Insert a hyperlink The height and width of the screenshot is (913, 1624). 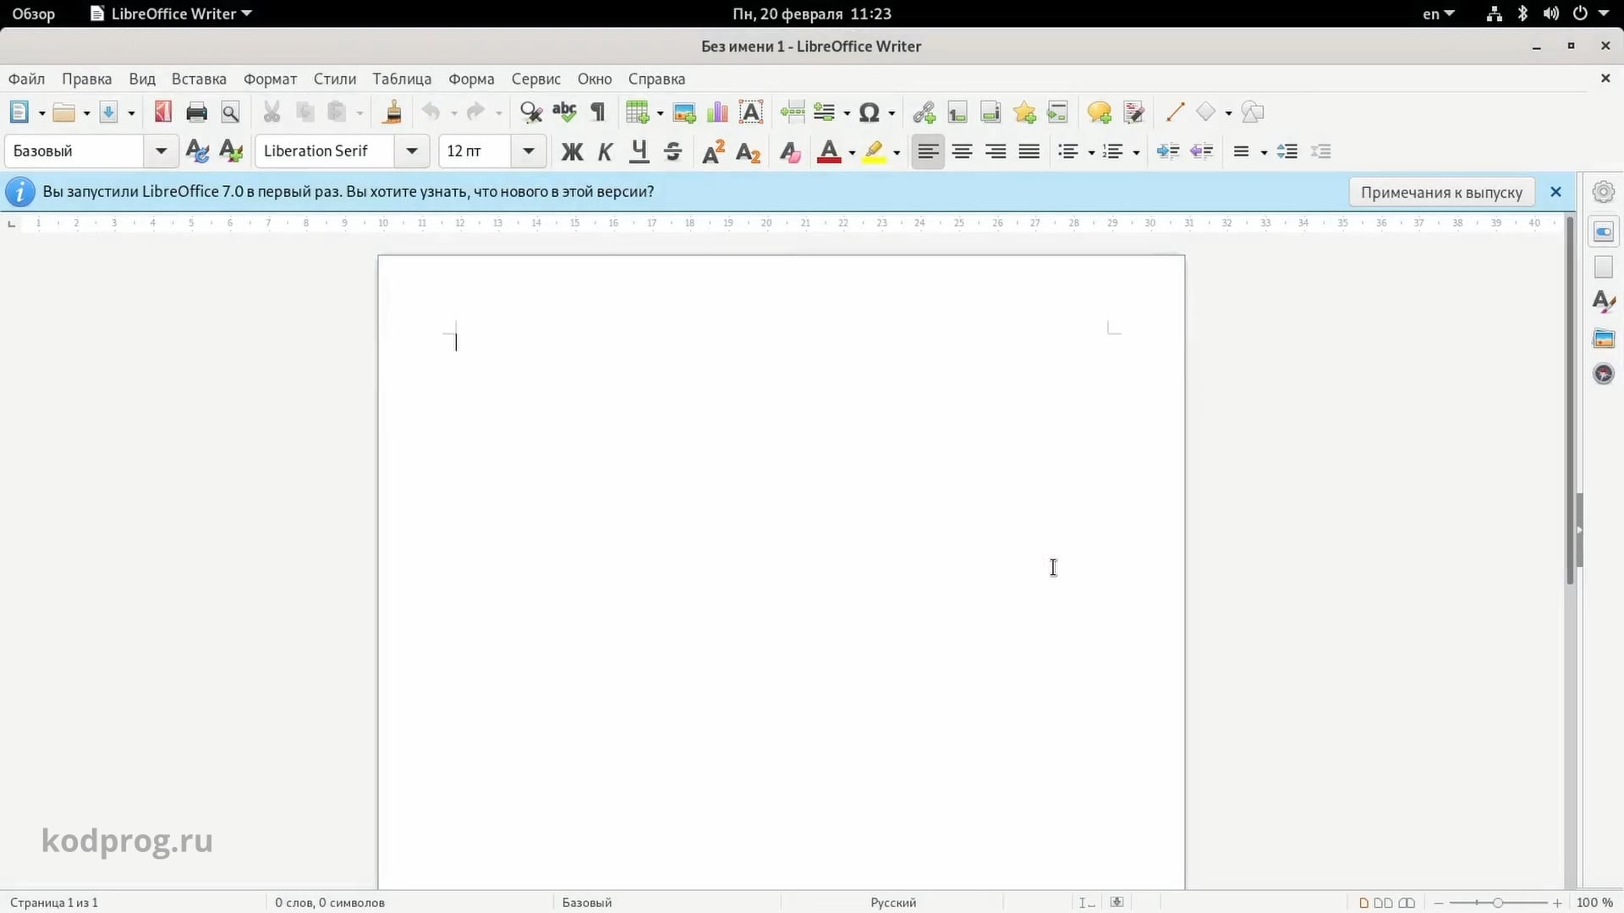[924, 112]
